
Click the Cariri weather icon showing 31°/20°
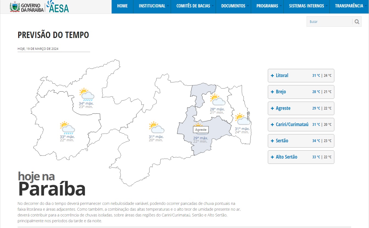(x=156, y=127)
